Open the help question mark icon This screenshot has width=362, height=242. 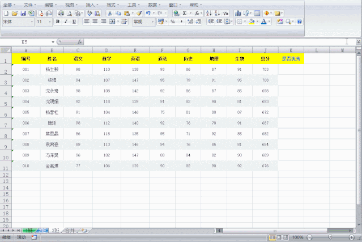(300, 22)
